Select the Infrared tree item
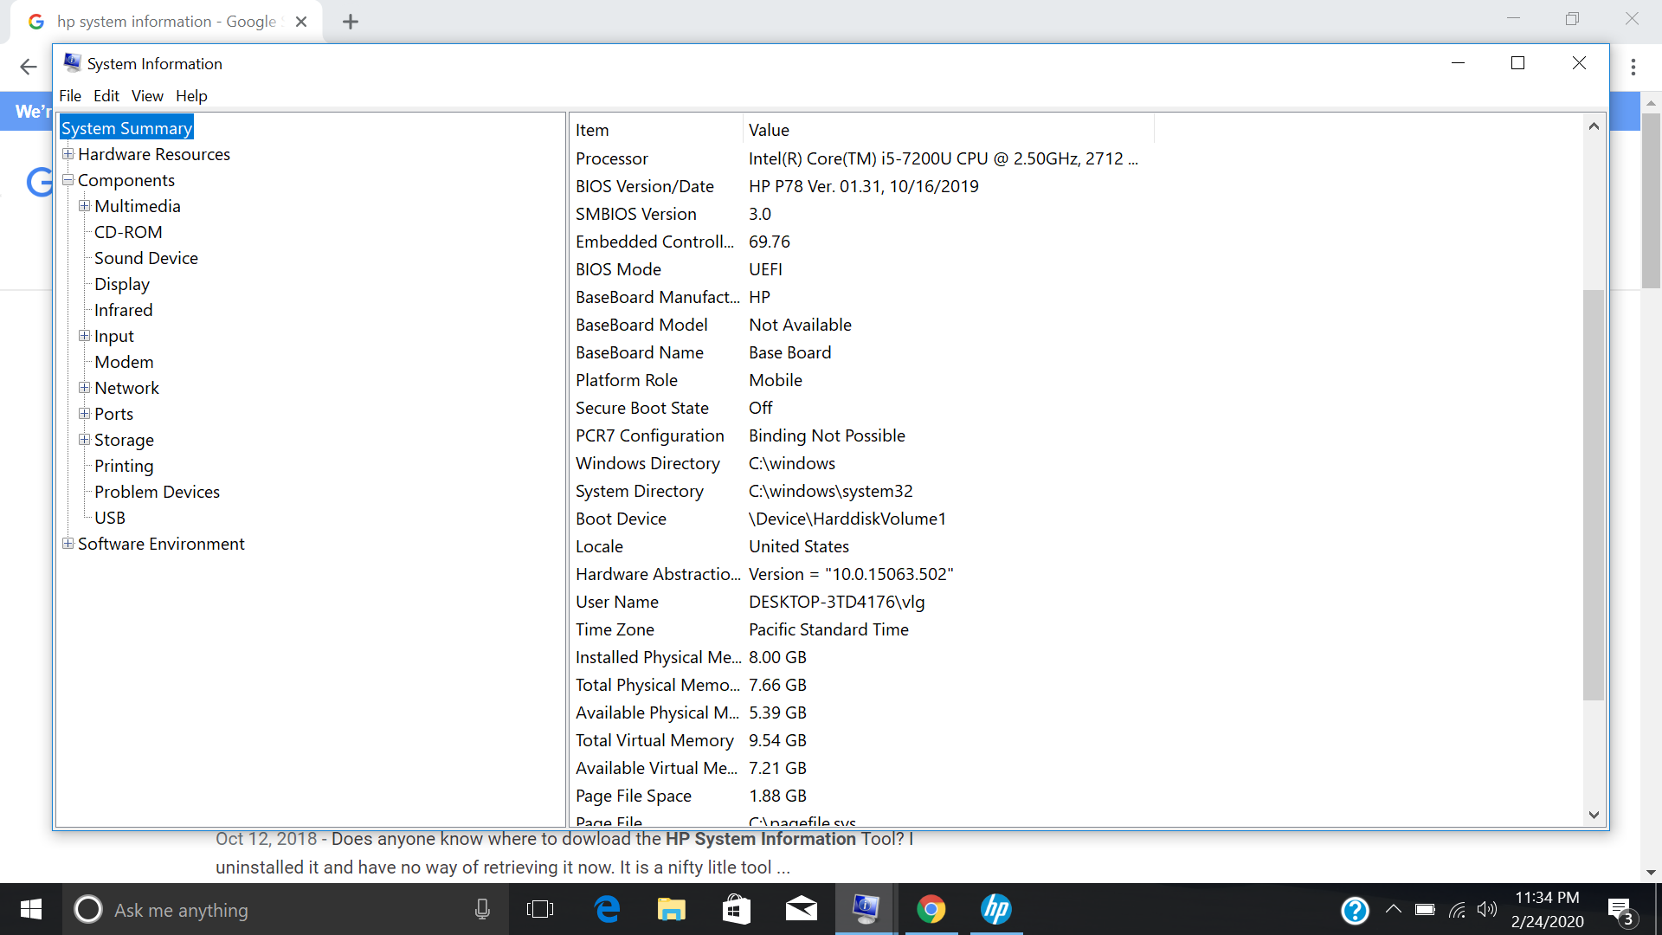Viewport: 1662px width, 935px height. click(x=123, y=310)
